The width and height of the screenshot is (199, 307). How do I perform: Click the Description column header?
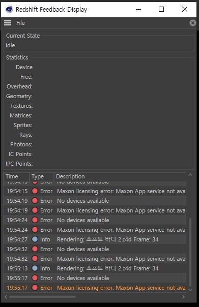point(120,176)
